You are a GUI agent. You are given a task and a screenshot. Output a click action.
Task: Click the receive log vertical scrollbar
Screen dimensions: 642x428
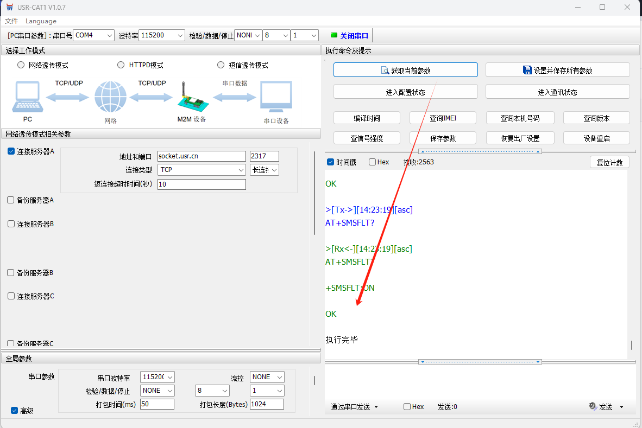coord(631,345)
